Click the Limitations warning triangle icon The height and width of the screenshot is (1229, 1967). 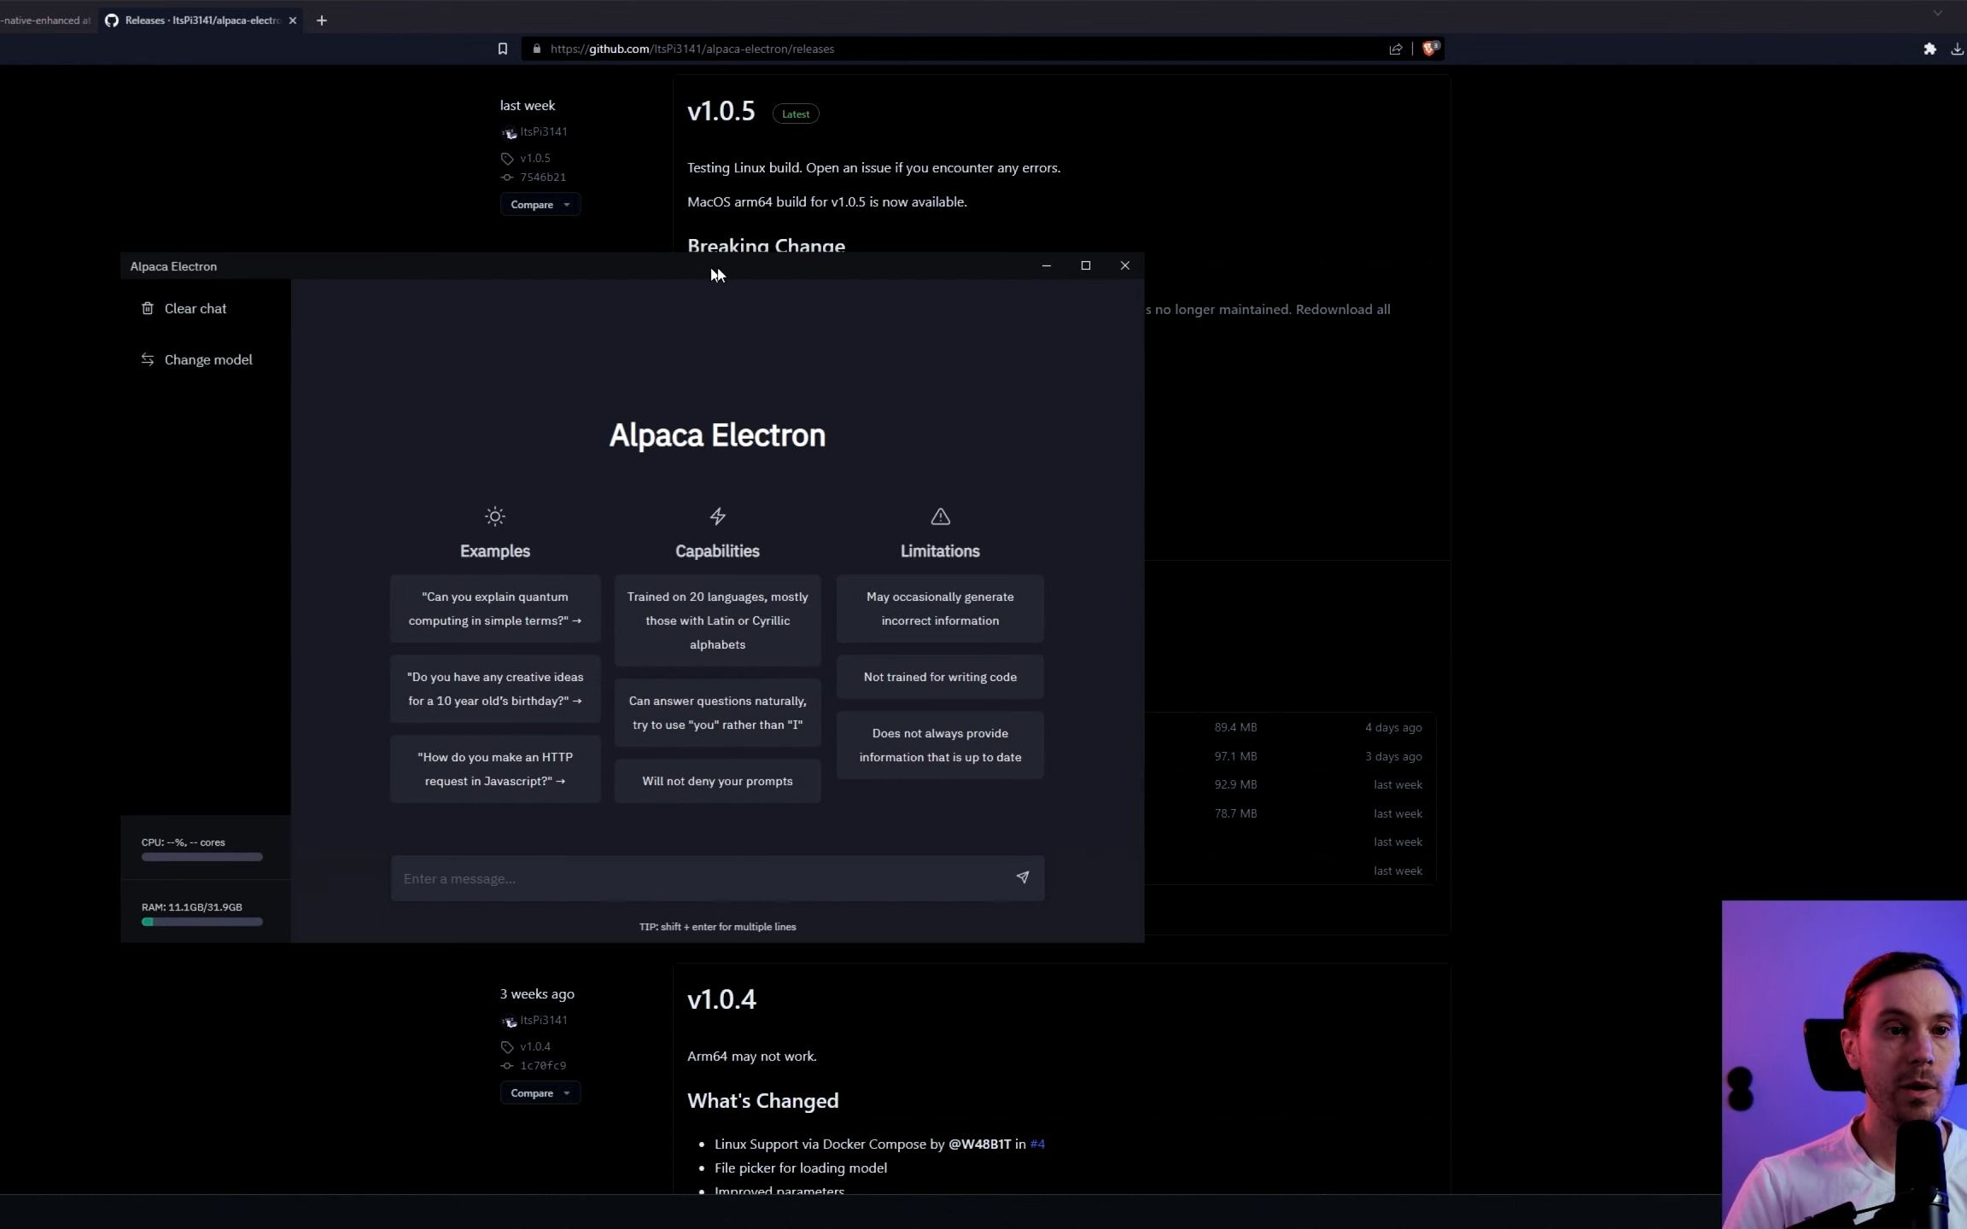[940, 515]
